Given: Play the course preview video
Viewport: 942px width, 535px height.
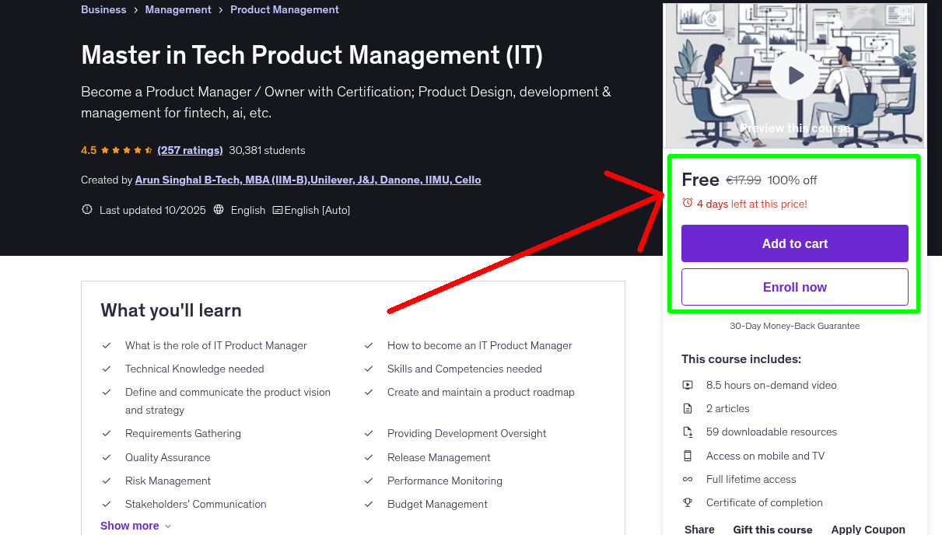Looking at the screenshot, I should (794, 75).
